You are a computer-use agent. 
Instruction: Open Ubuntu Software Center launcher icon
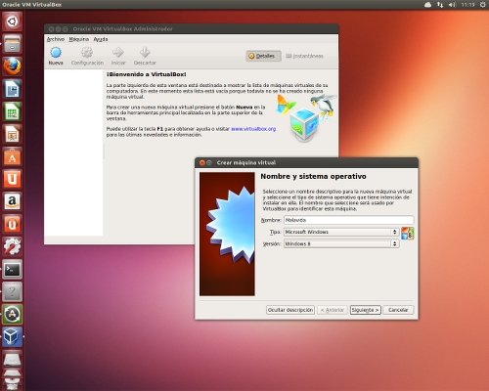pyautogui.click(x=13, y=156)
